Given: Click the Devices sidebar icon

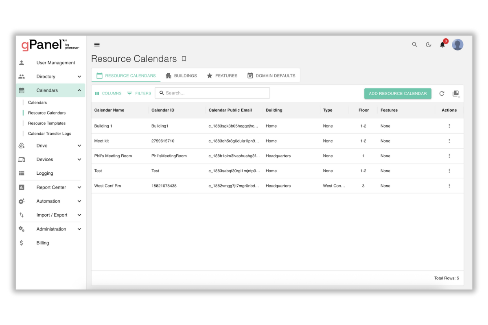Looking at the screenshot, I should tap(22, 159).
